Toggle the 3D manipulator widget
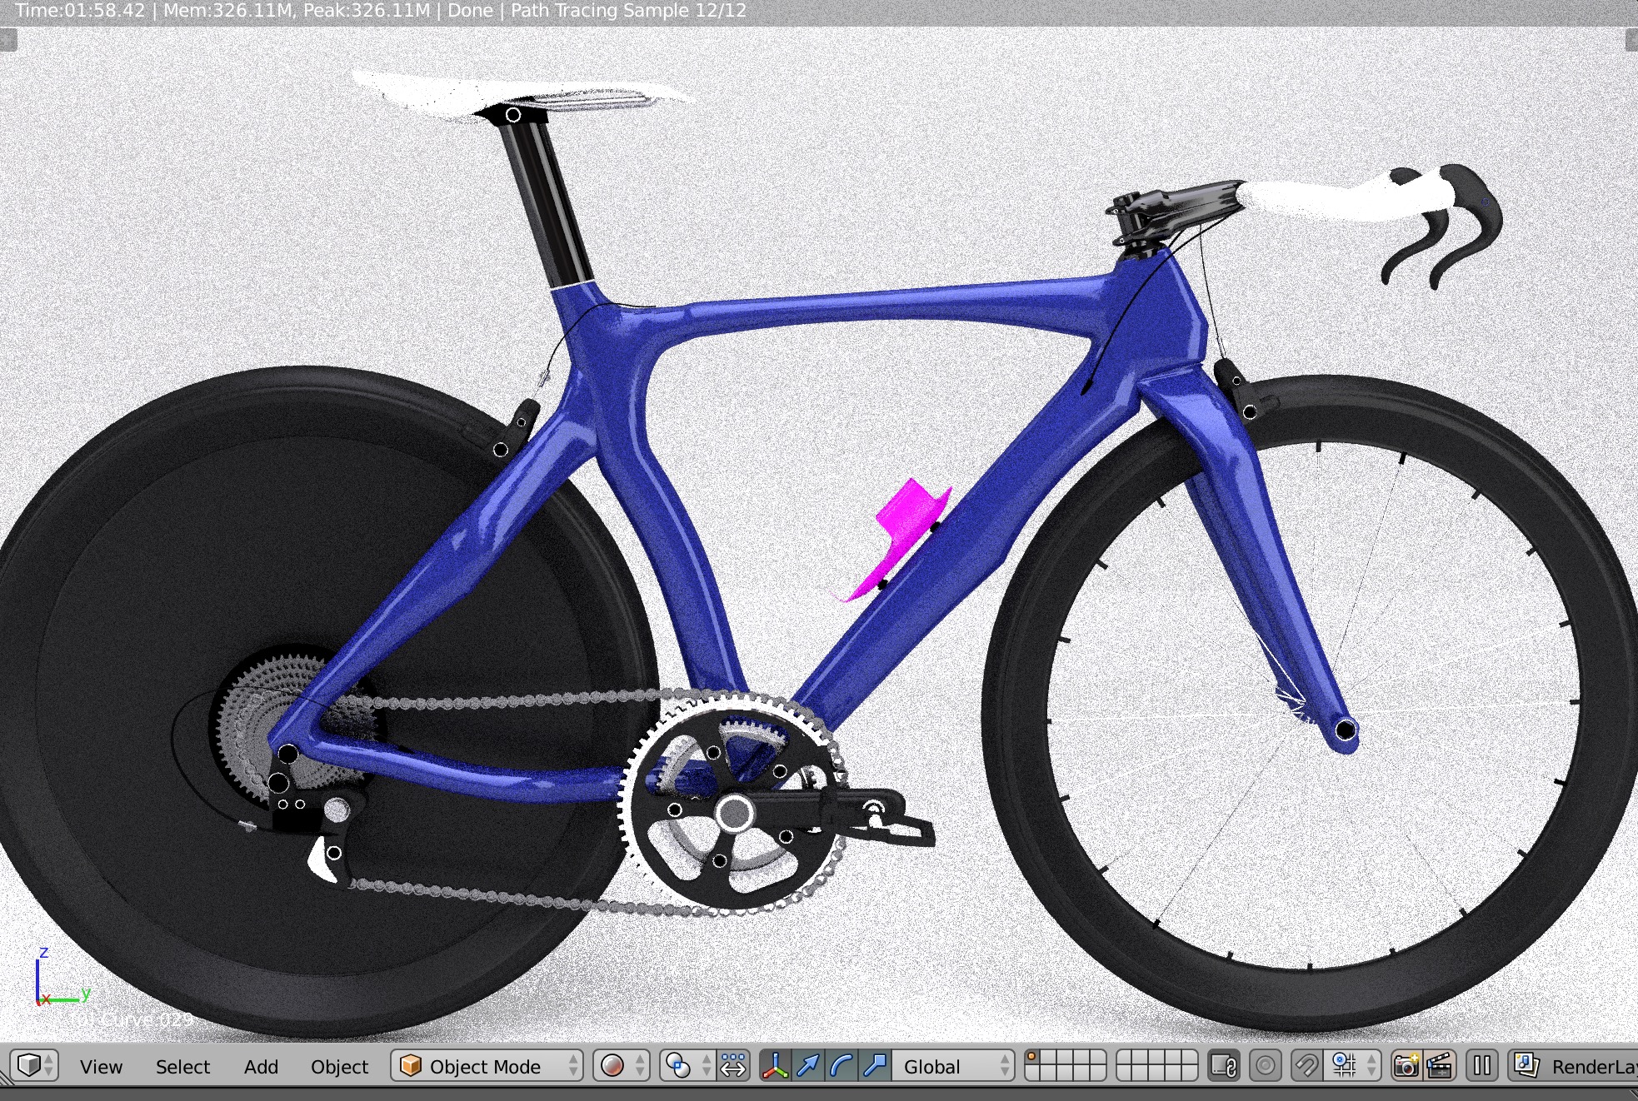 (776, 1066)
